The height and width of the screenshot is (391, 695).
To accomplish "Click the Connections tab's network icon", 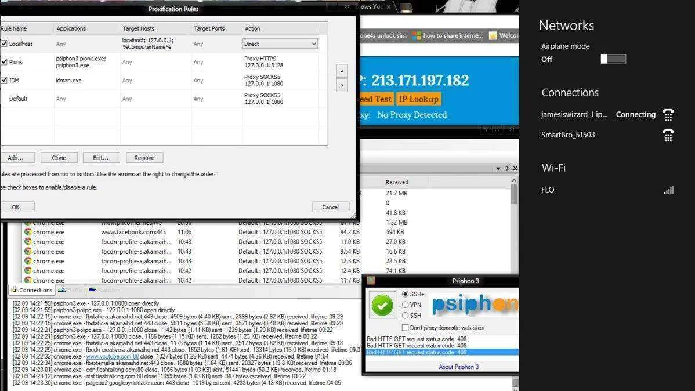I will click(14, 289).
